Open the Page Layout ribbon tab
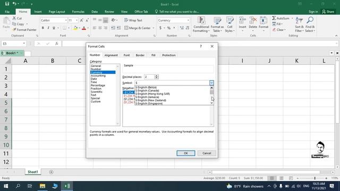Viewport: 340px width, 191px height. [x=57, y=12]
